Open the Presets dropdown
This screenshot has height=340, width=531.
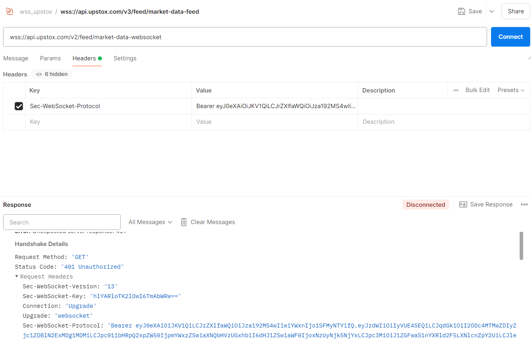[511, 90]
